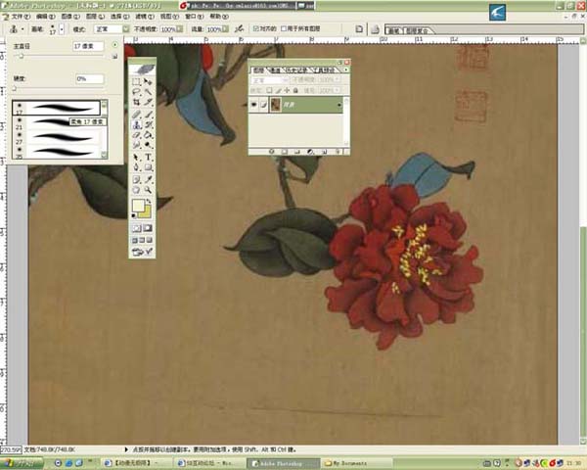
Task: Select the Pen tool
Action: pyautogui.click(x=136, y=167)
